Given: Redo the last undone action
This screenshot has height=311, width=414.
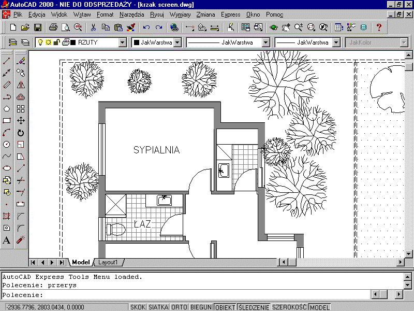Looking at the screenshot, I should 159,27.
